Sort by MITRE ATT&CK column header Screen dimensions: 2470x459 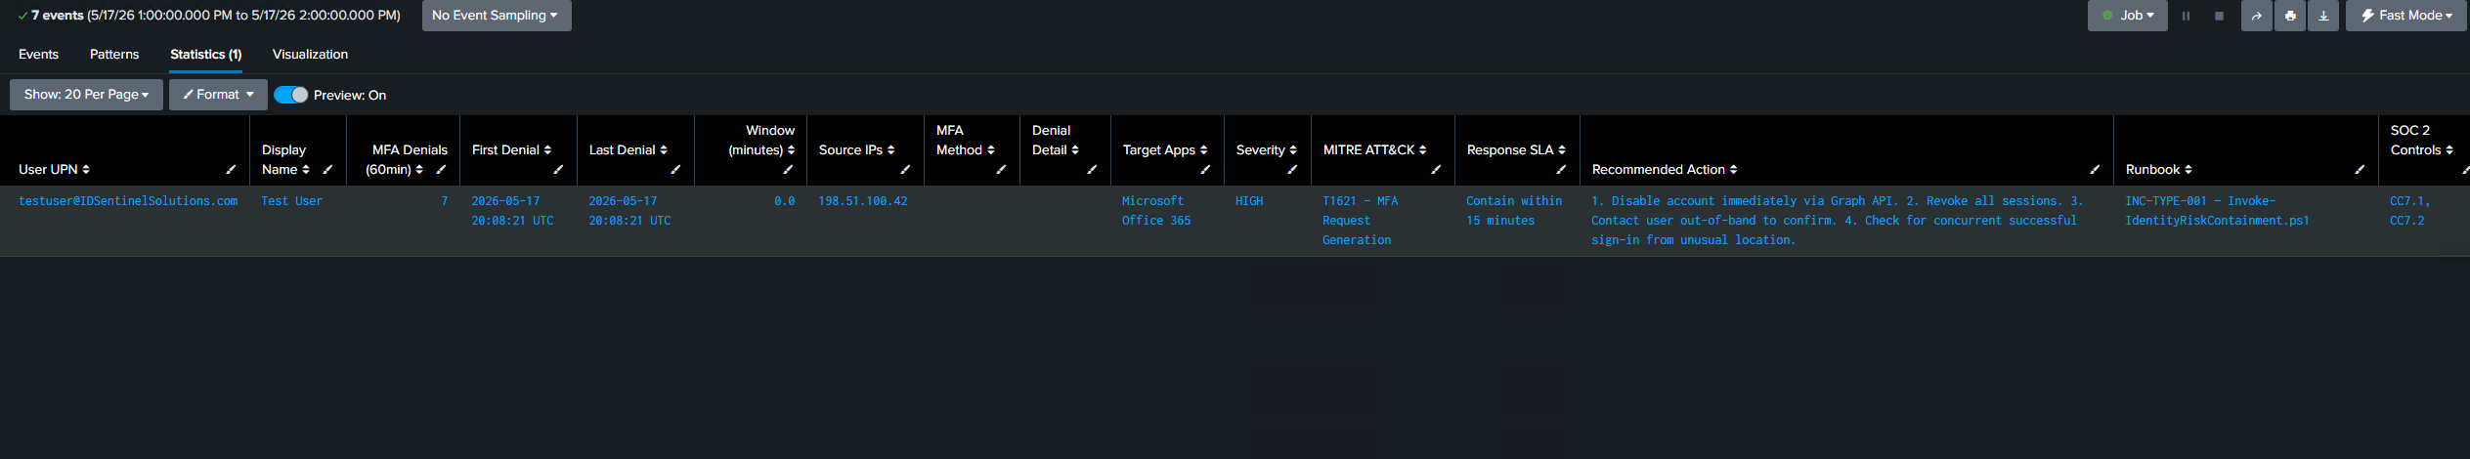click(1375, 150)
